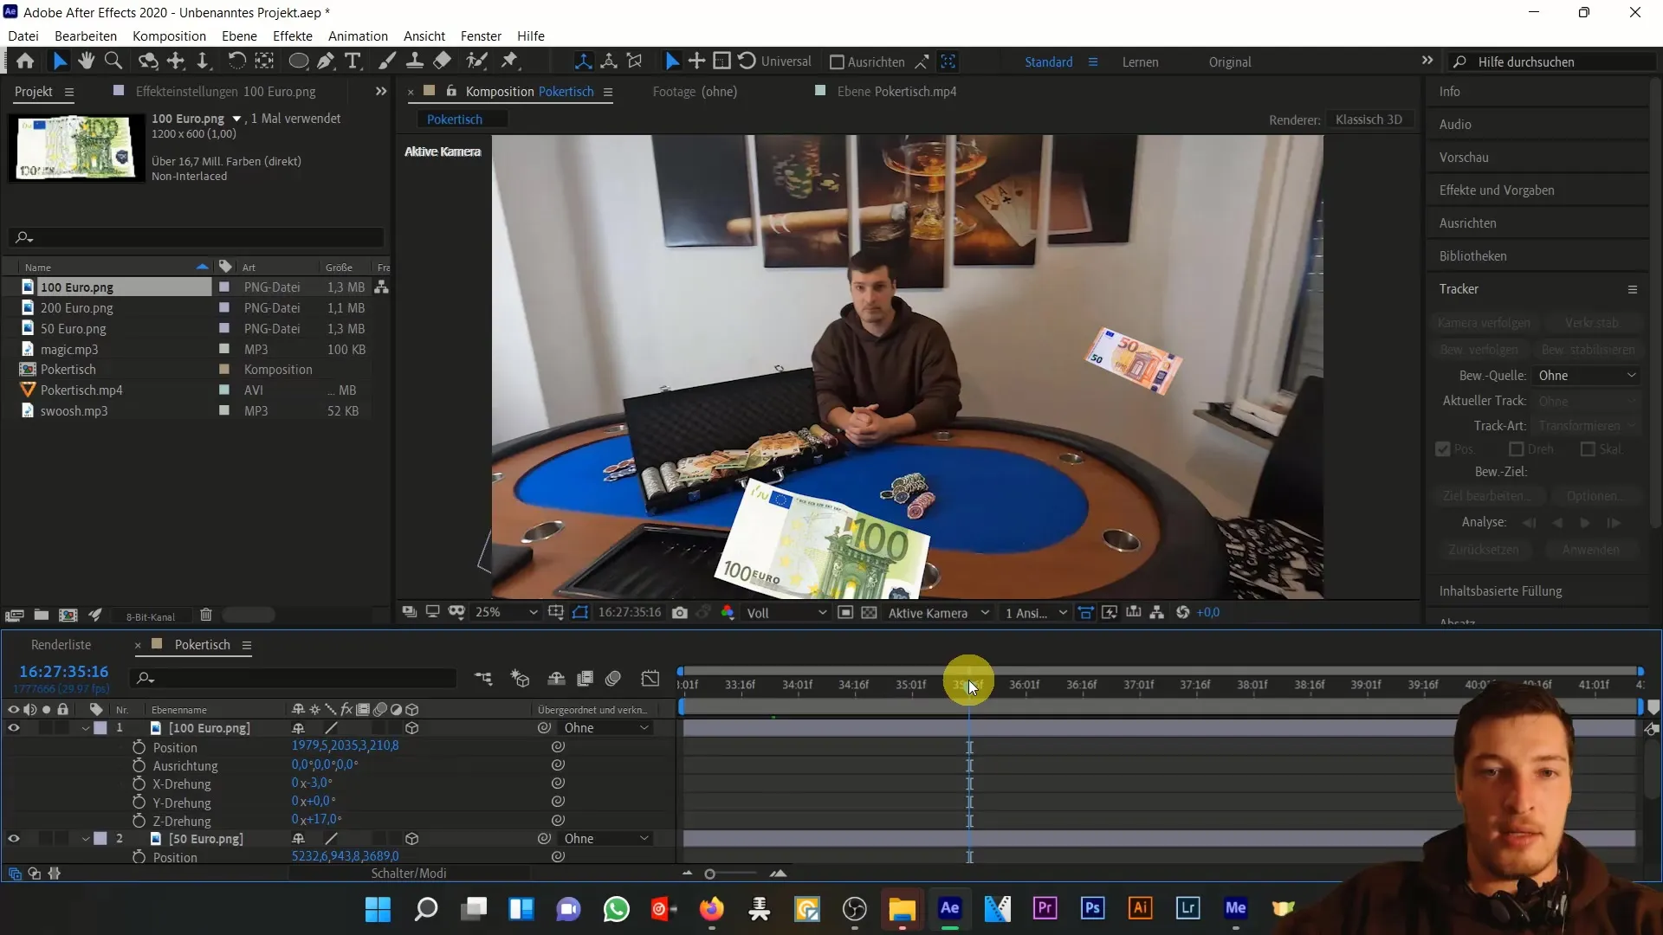The image size is (1663, 935).
Task: Switch to Renderliste tab
Action: pos(61,645)
